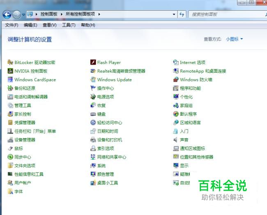The width and height of the screenshot is (267, 215).
Task: Open the 文件(F) menu
Action: [12, 25]
